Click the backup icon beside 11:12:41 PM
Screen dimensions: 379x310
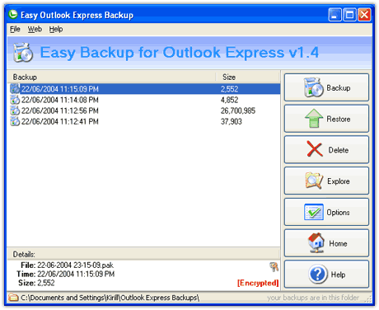click(x=15, y=121)
